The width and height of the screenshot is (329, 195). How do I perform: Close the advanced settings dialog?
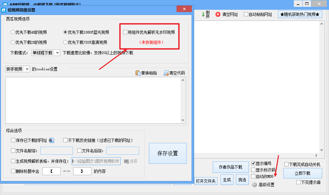(x=184, y=9)
